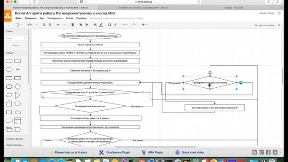Click the to back icon
The width and height of the screenshot is (288, 162).
(x=87, y=25)
